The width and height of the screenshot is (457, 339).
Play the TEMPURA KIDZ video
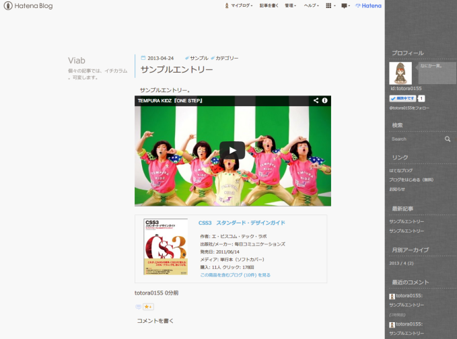click(x=232, y=150)
